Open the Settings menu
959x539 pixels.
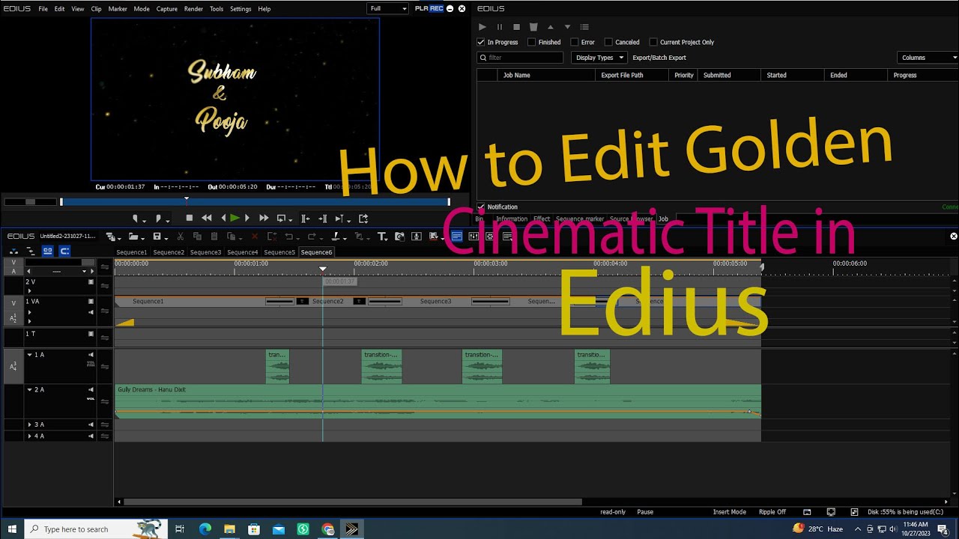pyautogui.click(x=240, y=9)
